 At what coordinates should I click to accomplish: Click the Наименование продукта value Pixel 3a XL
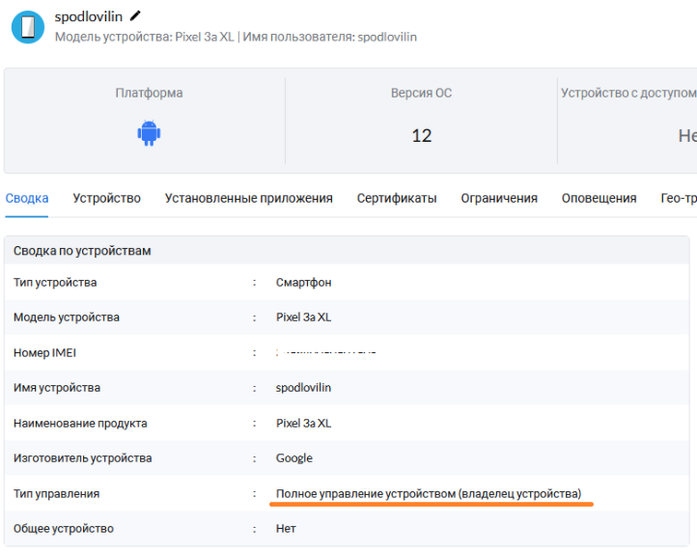303,423
